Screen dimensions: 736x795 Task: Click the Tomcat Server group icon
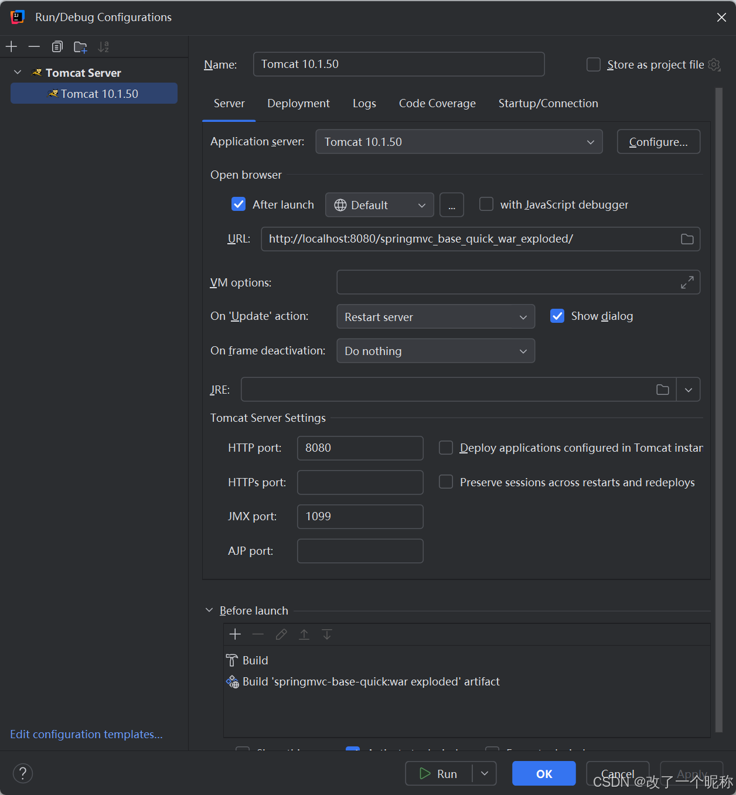[x=37, y=73]
